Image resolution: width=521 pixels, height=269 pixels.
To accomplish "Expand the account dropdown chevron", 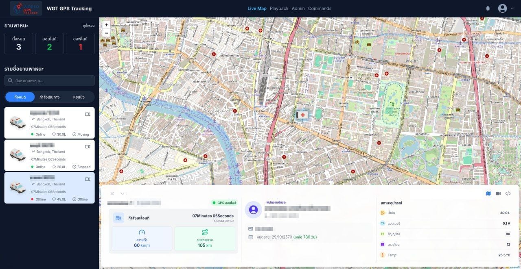I will pos(512,9).
